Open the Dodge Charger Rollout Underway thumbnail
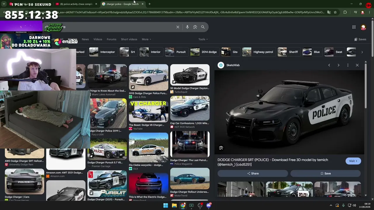 point(190,178)
